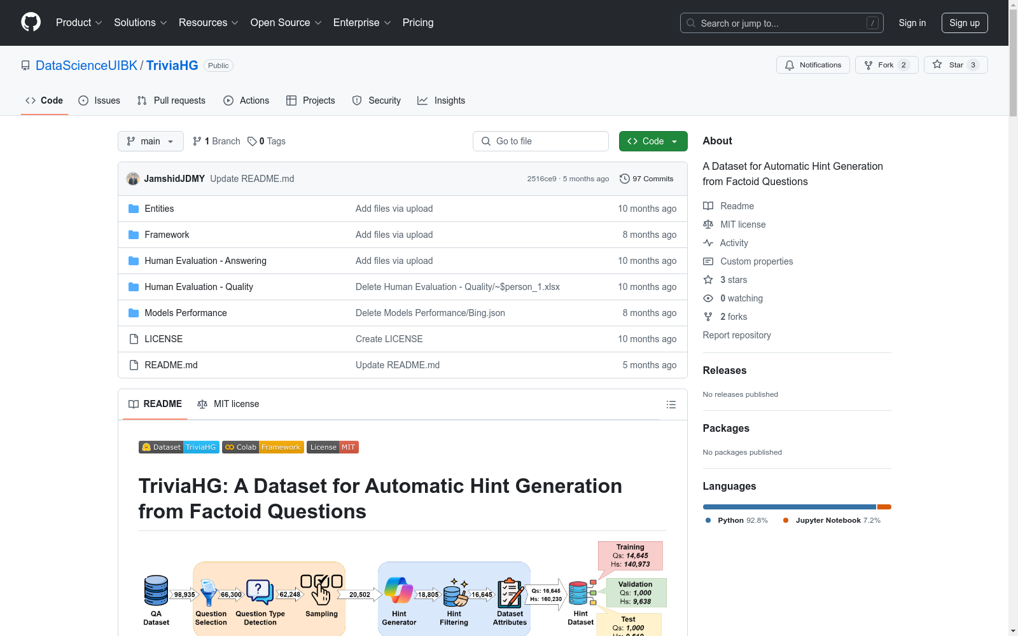Click the branch icon beside 1 Branch
This screenshot has height=636, width=1018.
coord(197,141)
